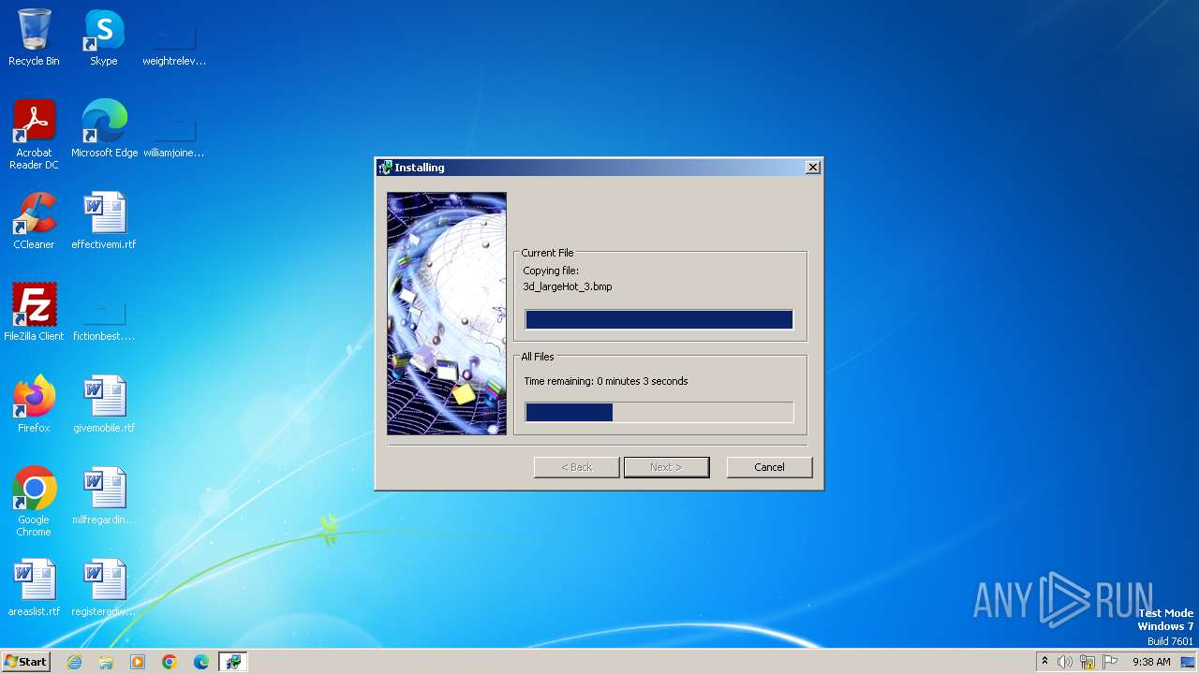The height and width of the screenshot is (674, 1199).
Task: Click the disabled < Back button
Action: (x=576, y=467)
